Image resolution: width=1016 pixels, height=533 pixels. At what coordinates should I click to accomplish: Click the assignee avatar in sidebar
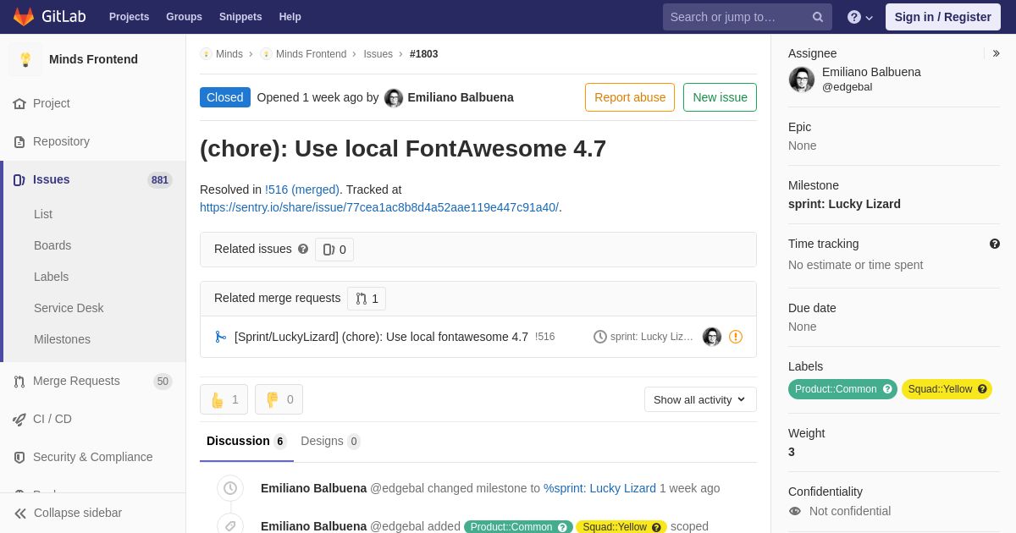pos(802,80)
